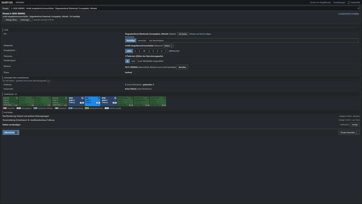Select vehicle tile ELW 1 1/11-1
Image resolution: width=362 pixels, height=204 pixels.
pos(43,101)
